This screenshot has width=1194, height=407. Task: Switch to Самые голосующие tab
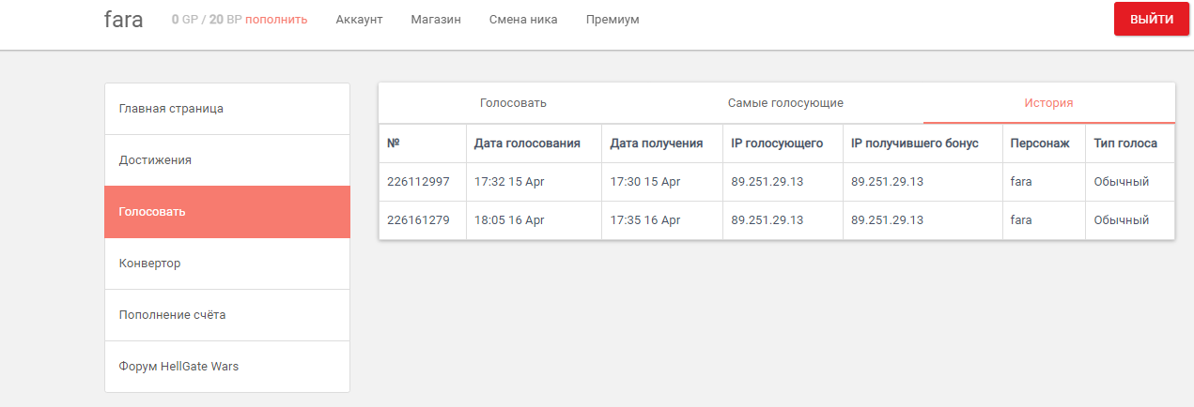785,103
